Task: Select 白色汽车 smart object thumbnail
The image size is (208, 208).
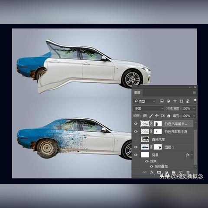Action: (145, 139)
